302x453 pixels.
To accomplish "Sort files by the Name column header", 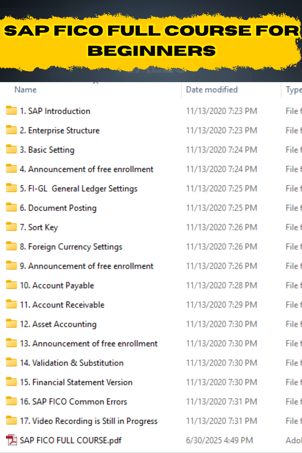I will (26, 90).
